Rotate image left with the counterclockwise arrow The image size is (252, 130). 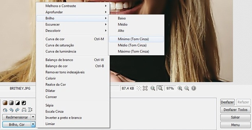[11, 110]
